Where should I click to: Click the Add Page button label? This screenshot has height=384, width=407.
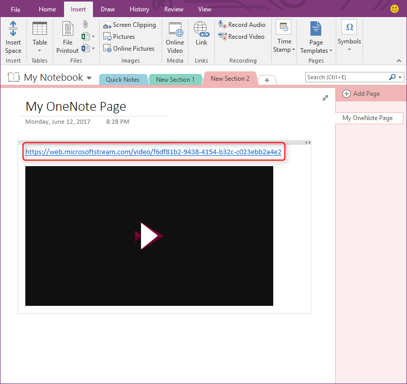point(367,94)
